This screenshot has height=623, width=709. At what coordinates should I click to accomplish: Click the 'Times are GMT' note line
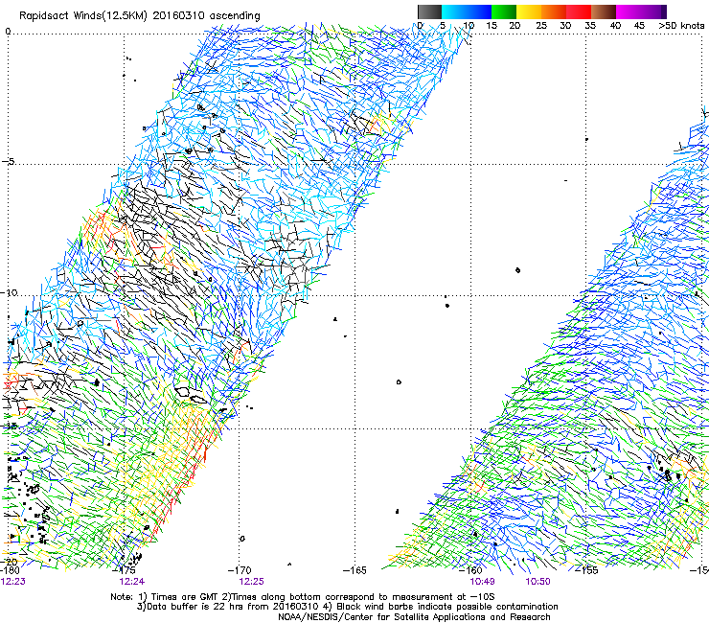pos(303,597)
